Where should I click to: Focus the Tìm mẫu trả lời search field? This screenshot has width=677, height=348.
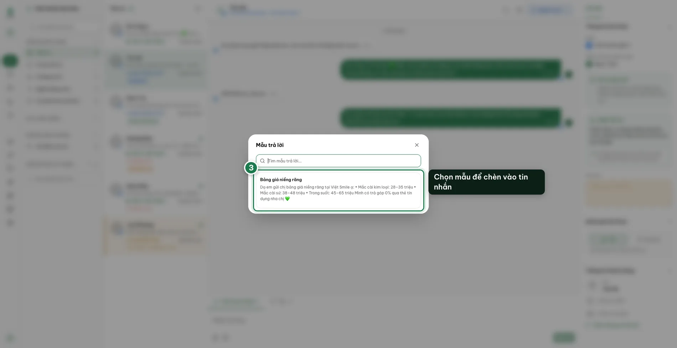(338, 161)
